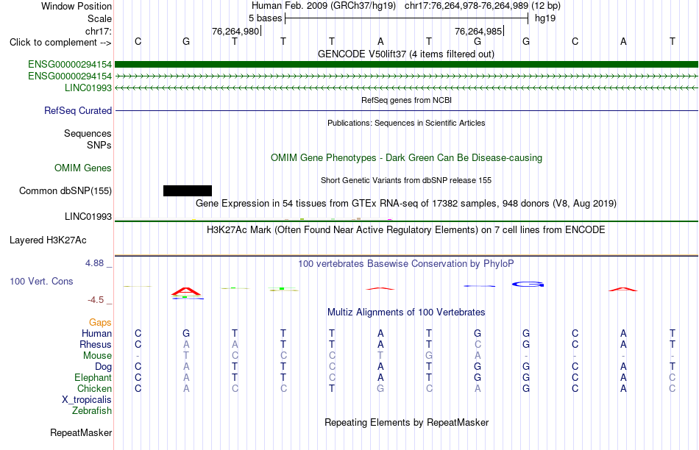This screenshot has width=699, height=450.
Task: Open the RepeatMasker track label
Action: (x=81, y=432)
